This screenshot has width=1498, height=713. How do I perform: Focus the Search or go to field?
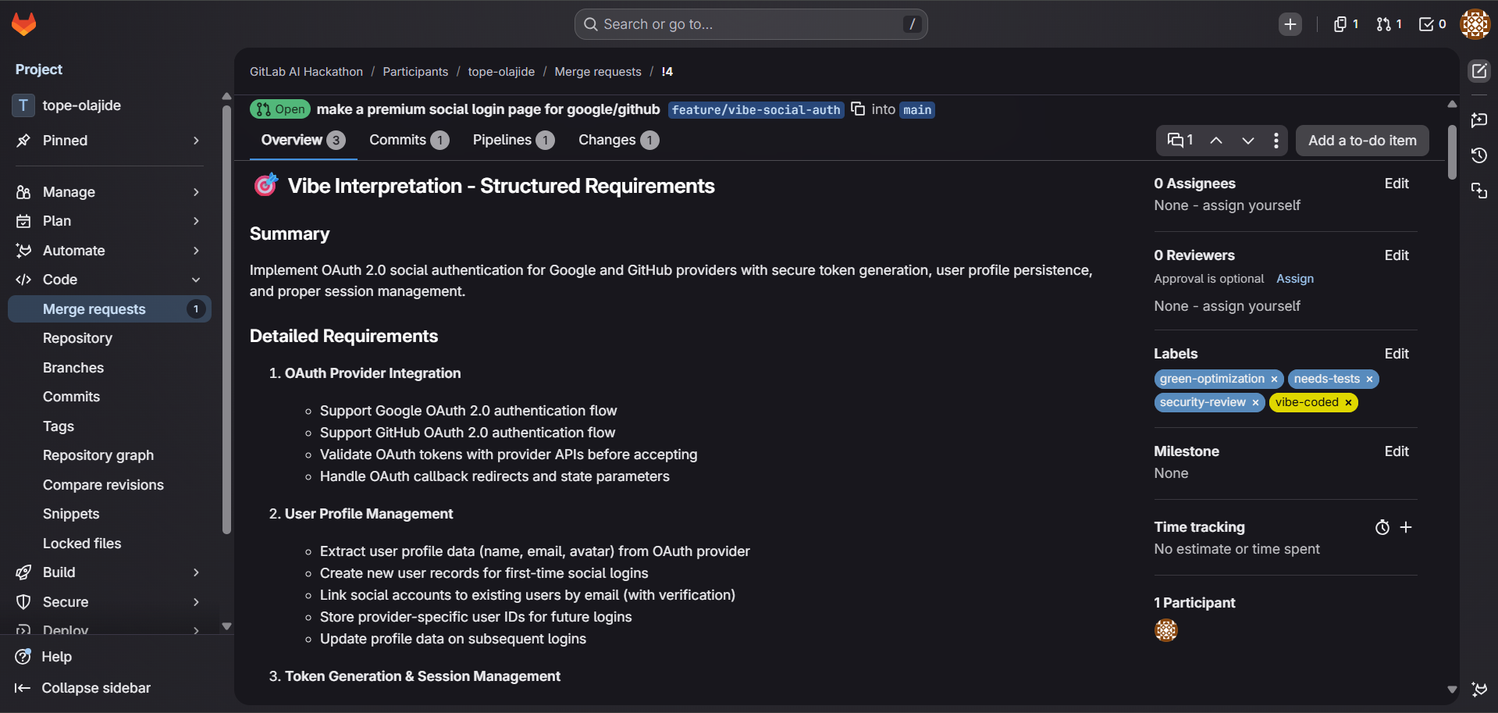click(x=751, y=24)
